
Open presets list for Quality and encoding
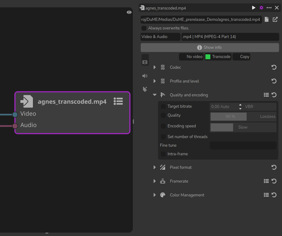click(x=266, y=95)
